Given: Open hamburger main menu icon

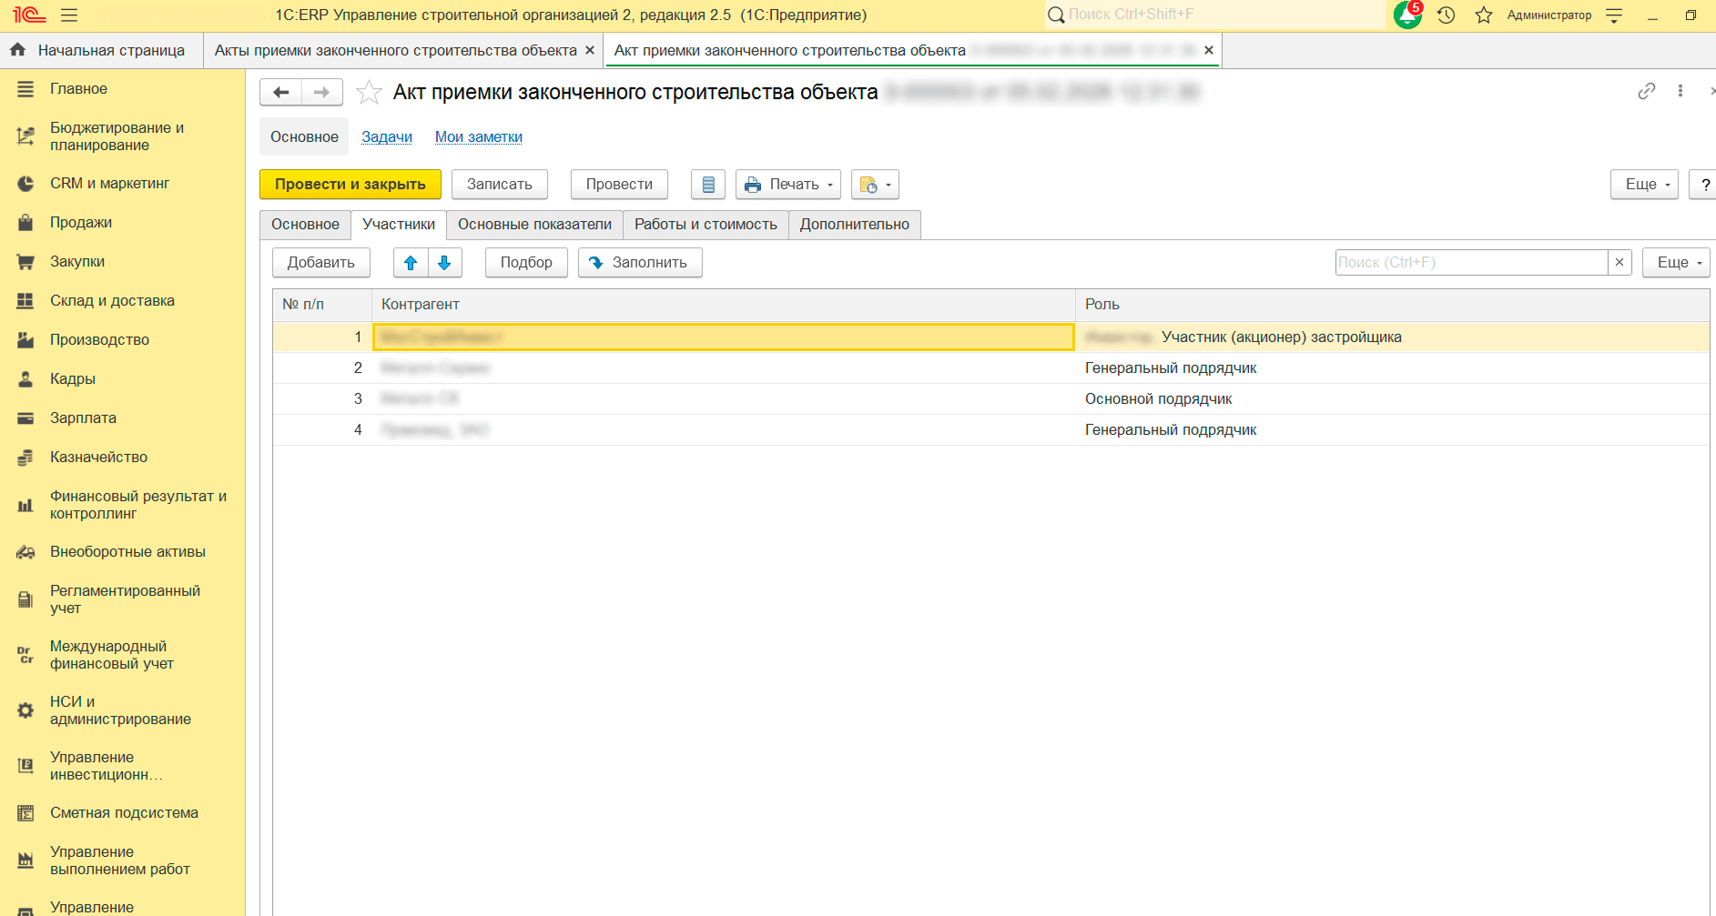Looking at the screenshot, I should click(69, 15).
